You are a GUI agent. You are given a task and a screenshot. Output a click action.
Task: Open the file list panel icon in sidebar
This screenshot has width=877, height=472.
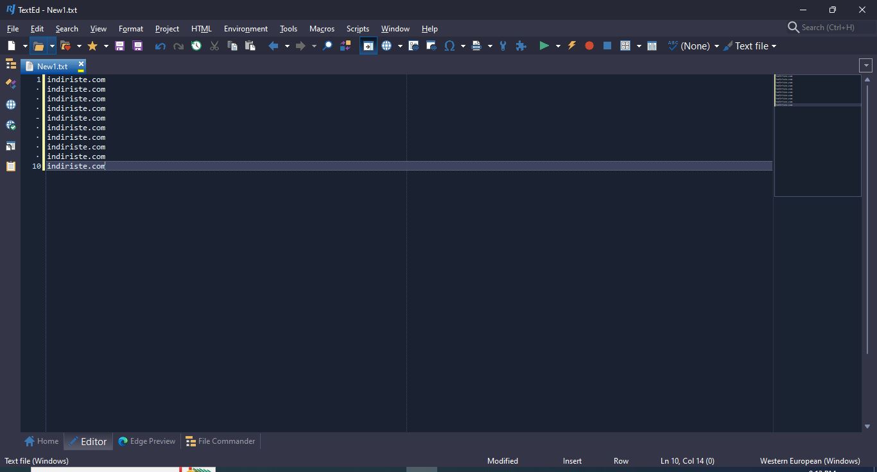coord(11,146)
